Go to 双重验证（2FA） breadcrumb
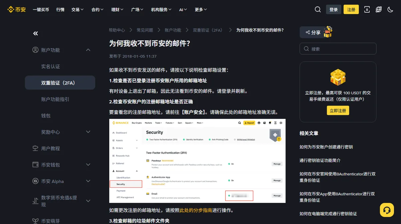 208,30
